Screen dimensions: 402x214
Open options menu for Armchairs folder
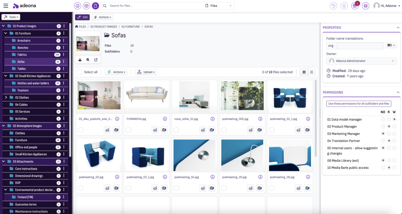64,40
